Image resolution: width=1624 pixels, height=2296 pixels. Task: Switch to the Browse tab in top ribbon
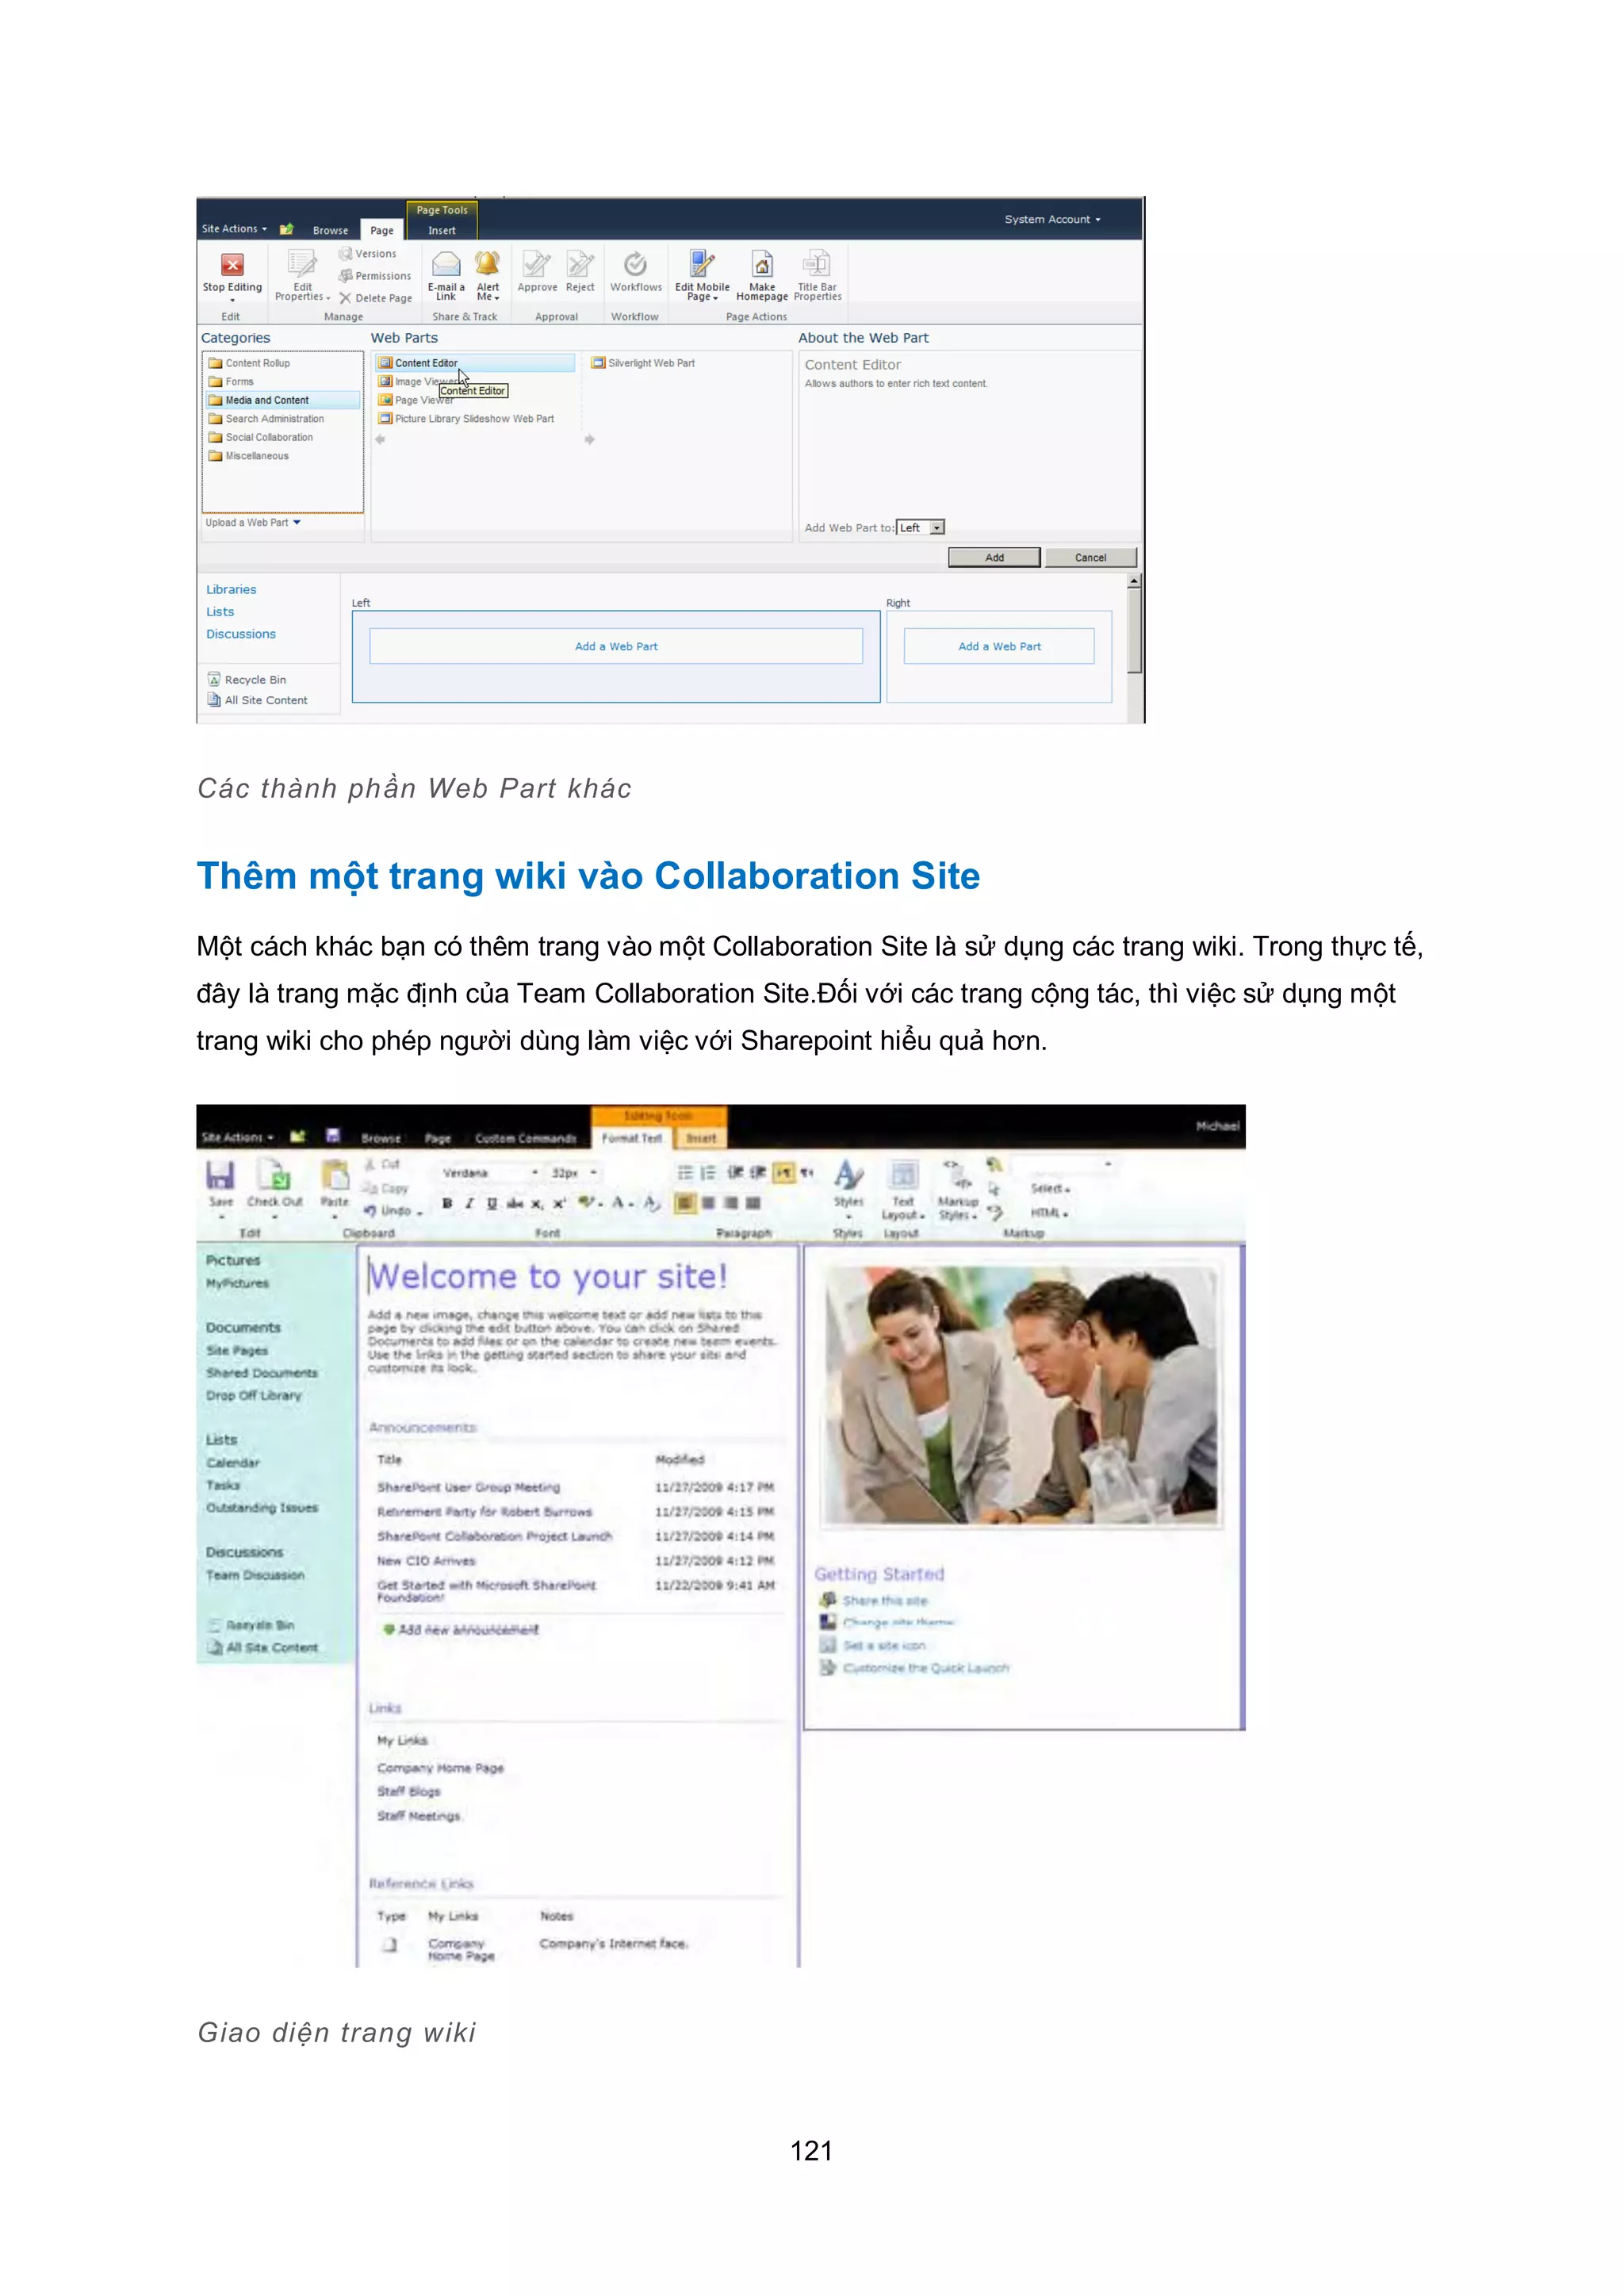(x=330, y=230)
